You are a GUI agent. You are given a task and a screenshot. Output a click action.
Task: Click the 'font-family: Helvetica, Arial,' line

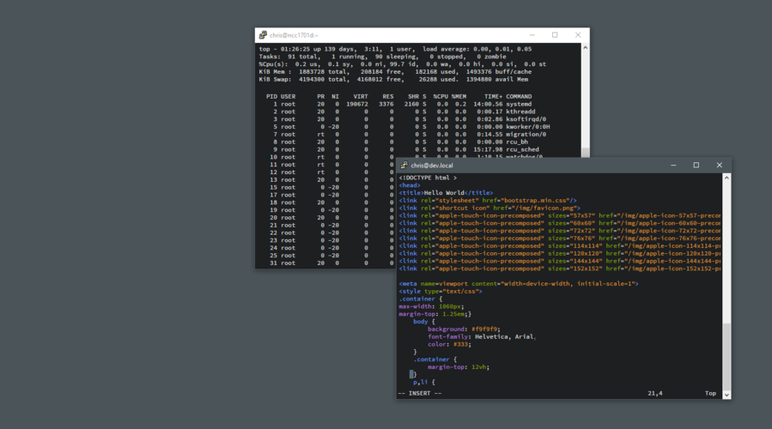click(482, 336)
